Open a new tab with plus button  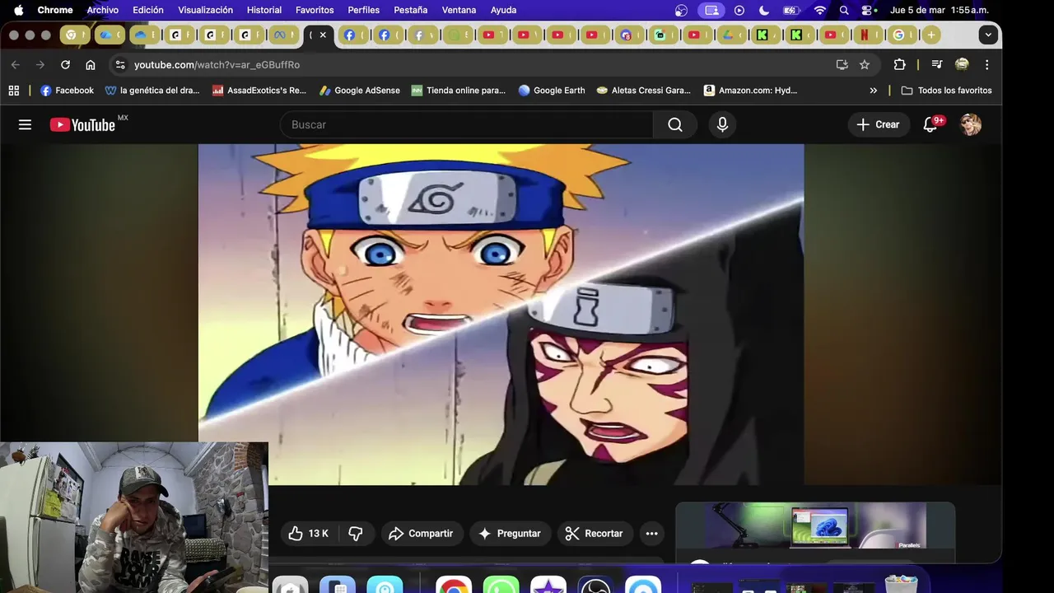(930, 35)
